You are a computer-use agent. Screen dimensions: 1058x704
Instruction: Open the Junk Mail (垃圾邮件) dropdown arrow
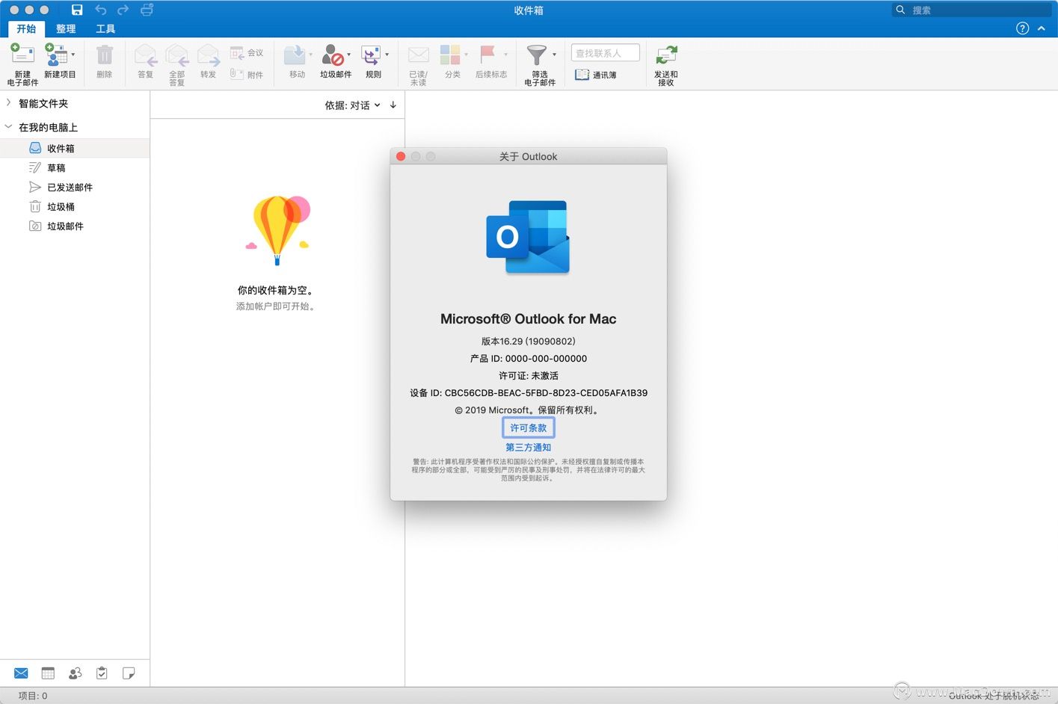pyautogui.click(x=348, y=55)
